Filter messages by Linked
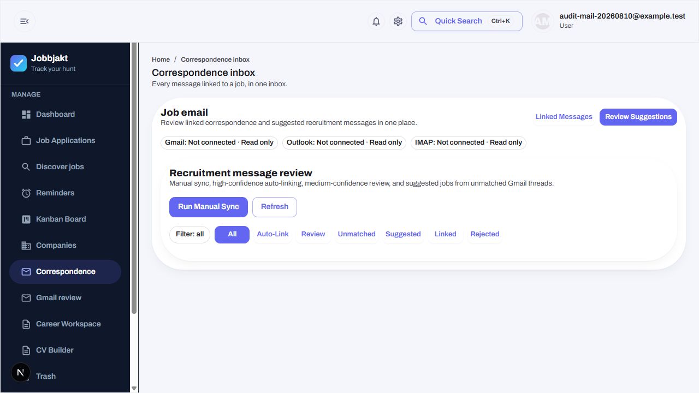Image resolution: width=699 pixels, height=393 pixels. pyautogui.click(x=446, y=234)
